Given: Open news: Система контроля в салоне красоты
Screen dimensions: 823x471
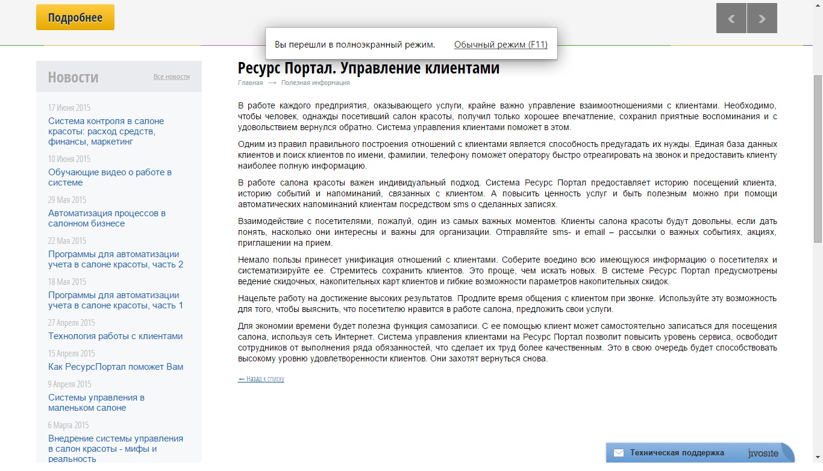Looking at the screenshot, I should (x=106, y=131).
